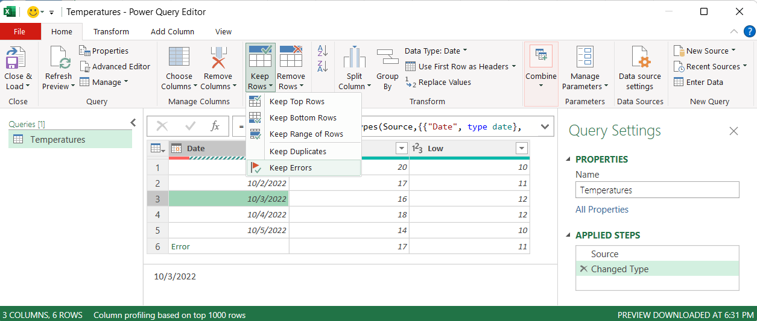Select Keep Bottom Rows
The height and width of the screenshot is (321, 757).
pos(303,117)
